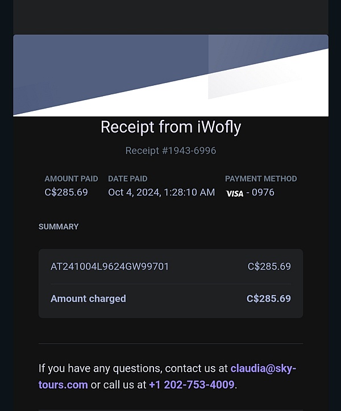Click the Receipt from iWofly heading
The width and height of the screenshot is (341, 411).
click(170, 127)
